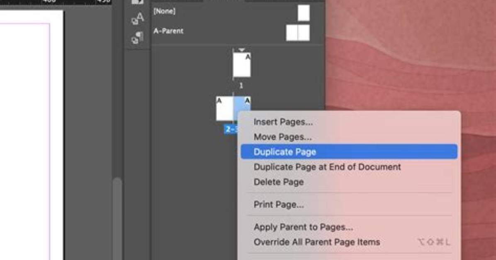Click the [None] parent page thumbnail
This screenshot has width=496, height=260.
(304, 13)
